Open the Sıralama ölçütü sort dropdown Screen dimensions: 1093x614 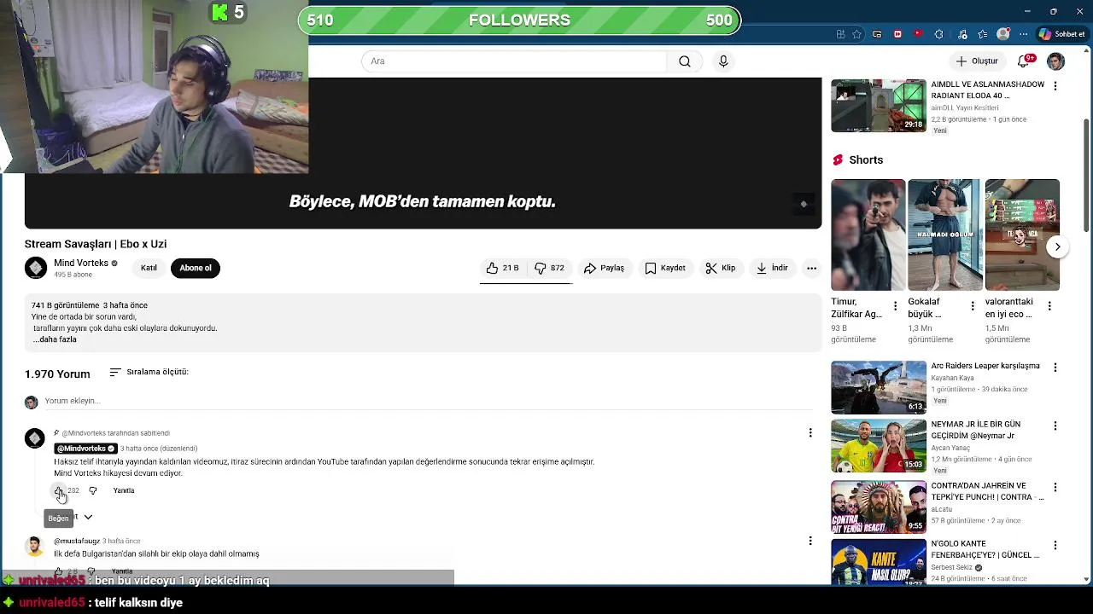pyautogui.click(x=149, y=373)
